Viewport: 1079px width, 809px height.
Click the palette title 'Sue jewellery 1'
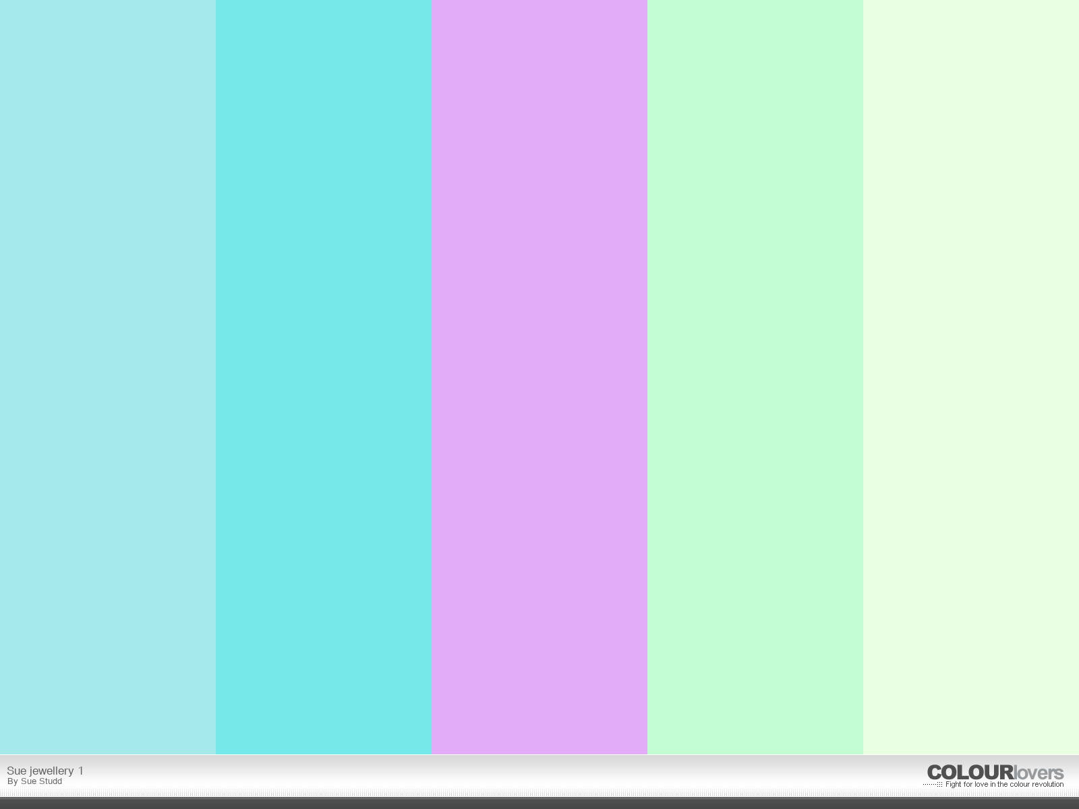pos(45,771)
